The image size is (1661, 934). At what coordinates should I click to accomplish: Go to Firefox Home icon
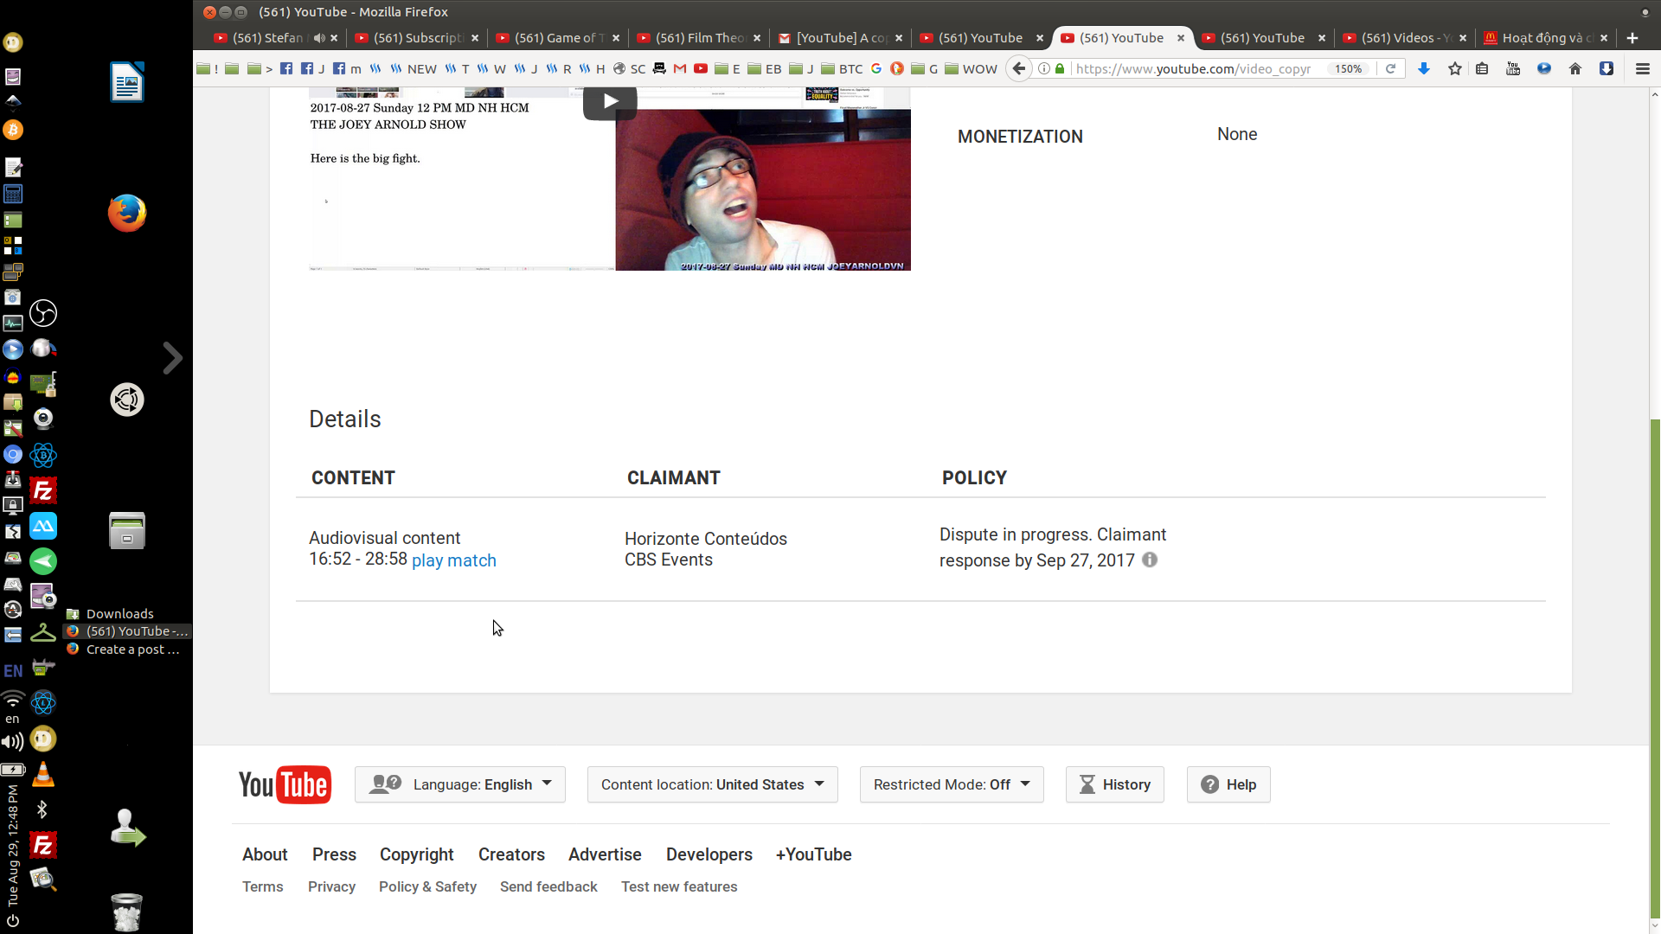tap(1574, 68)
